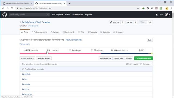Click Create new file
This screenshot has height=98, width=174.
105,58
